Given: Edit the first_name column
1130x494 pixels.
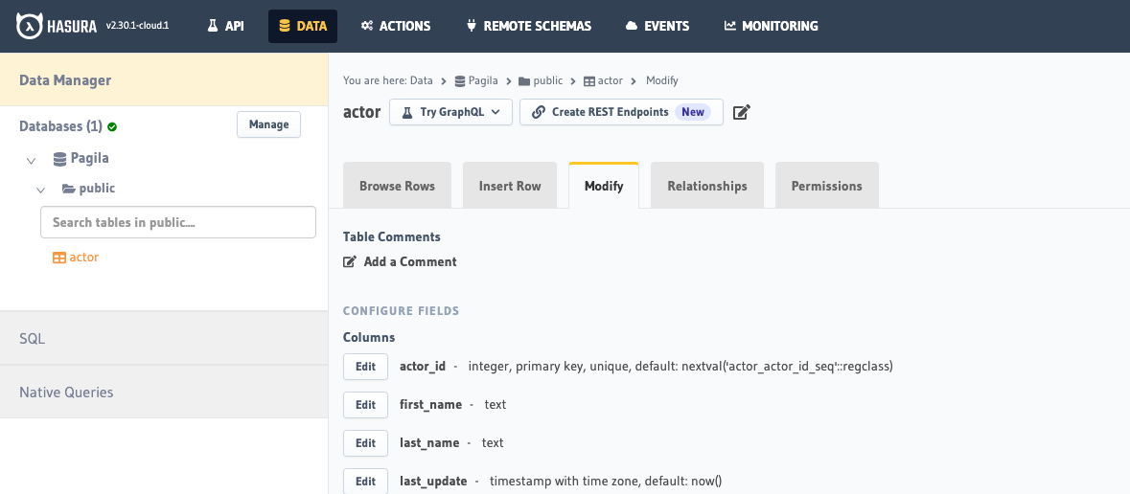Looking at the screenshot, I should [365, 405].
